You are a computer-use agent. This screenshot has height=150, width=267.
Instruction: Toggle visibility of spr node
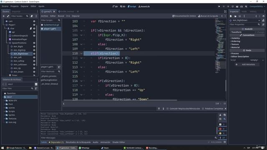tap(34, 32)
